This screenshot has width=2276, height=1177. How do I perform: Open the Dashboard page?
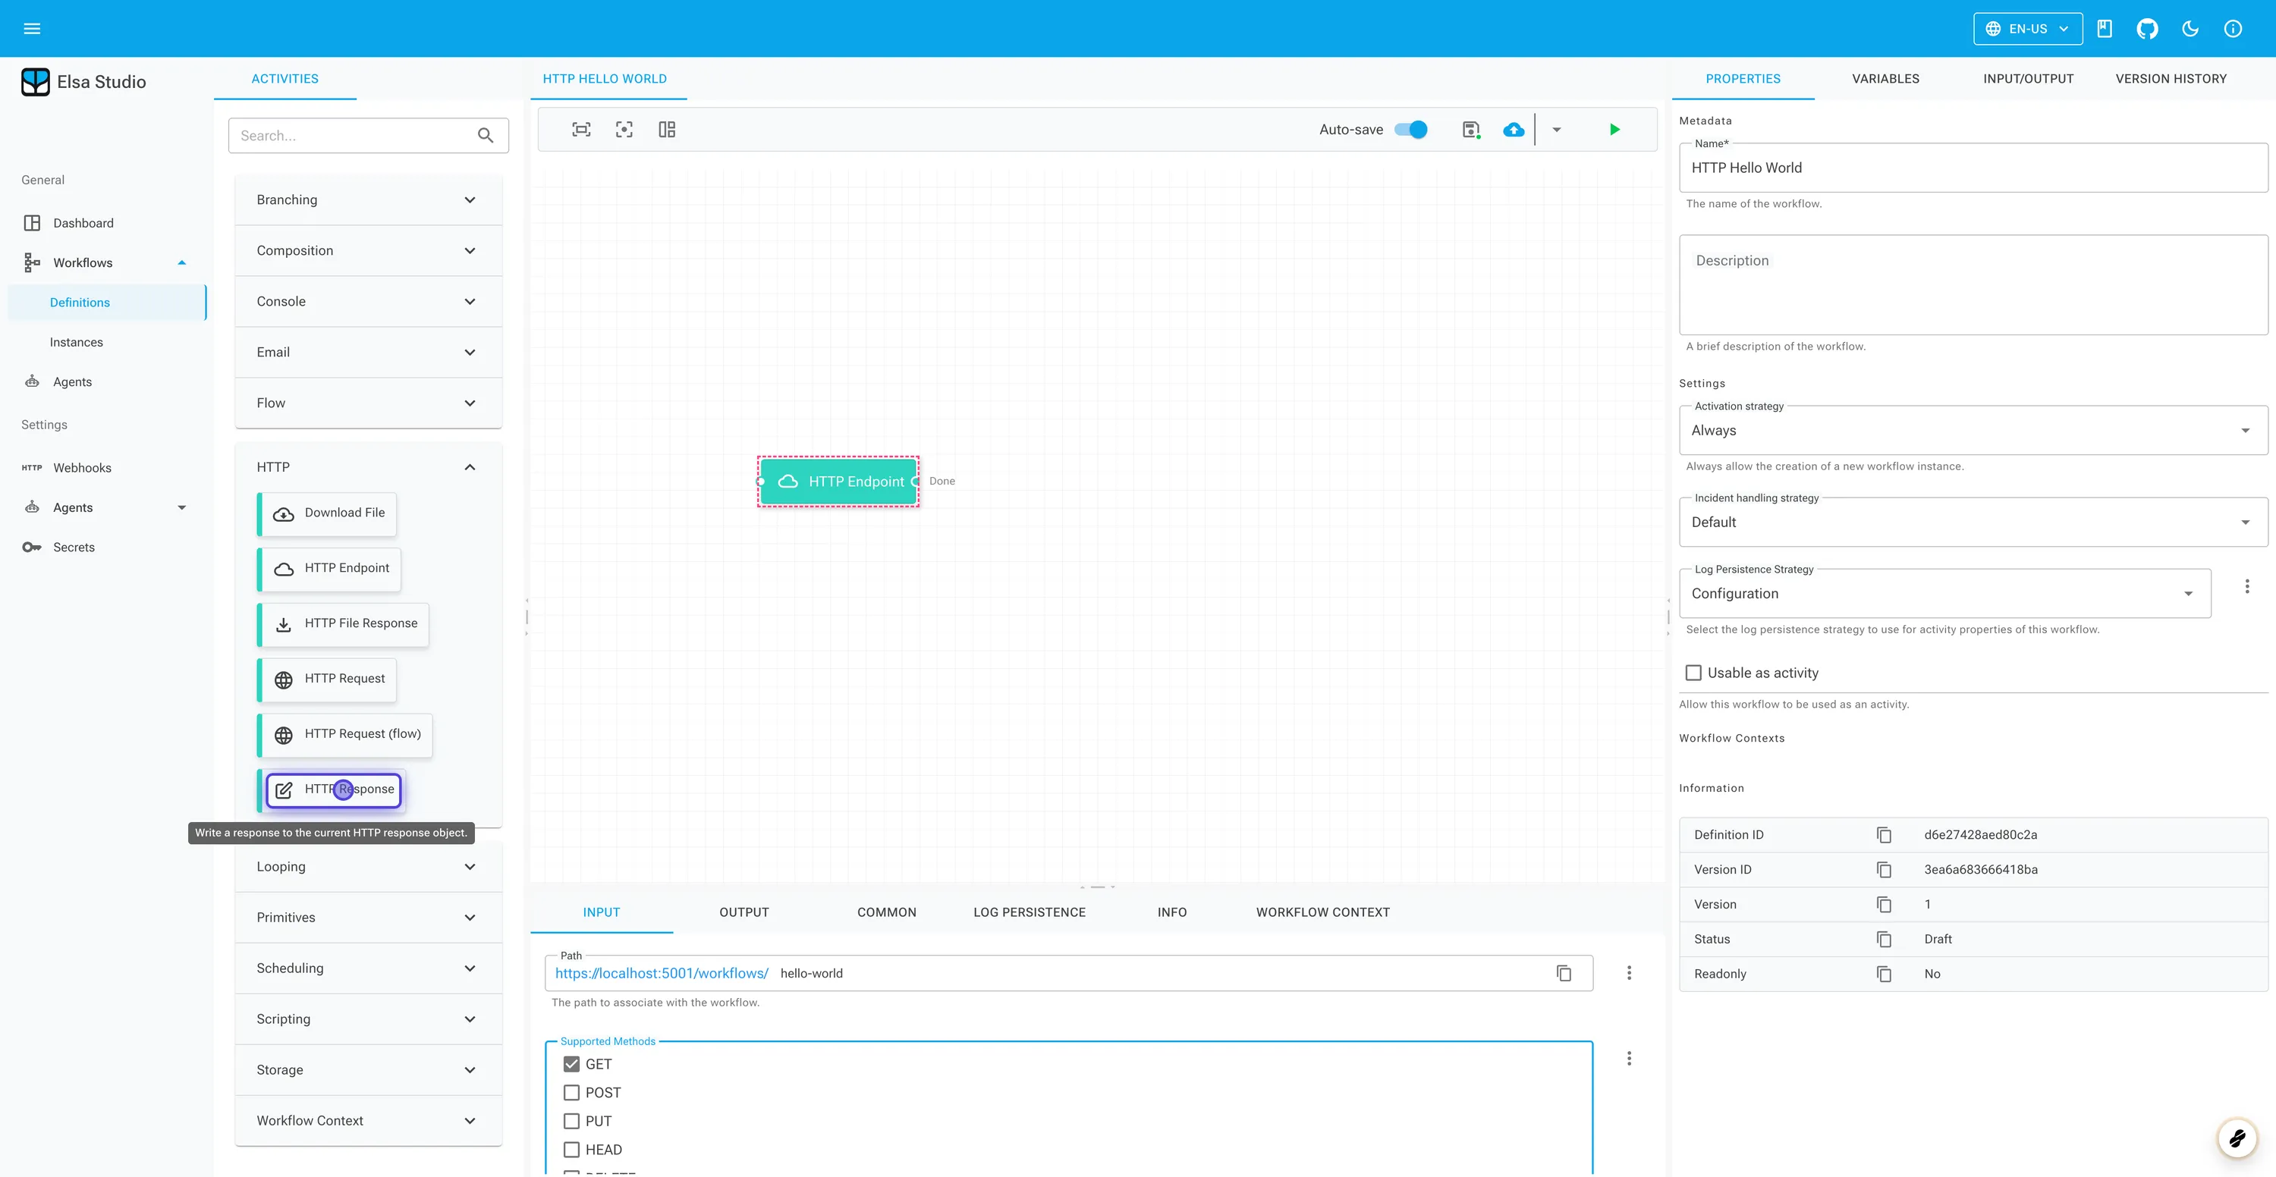(x=83, y=224)
